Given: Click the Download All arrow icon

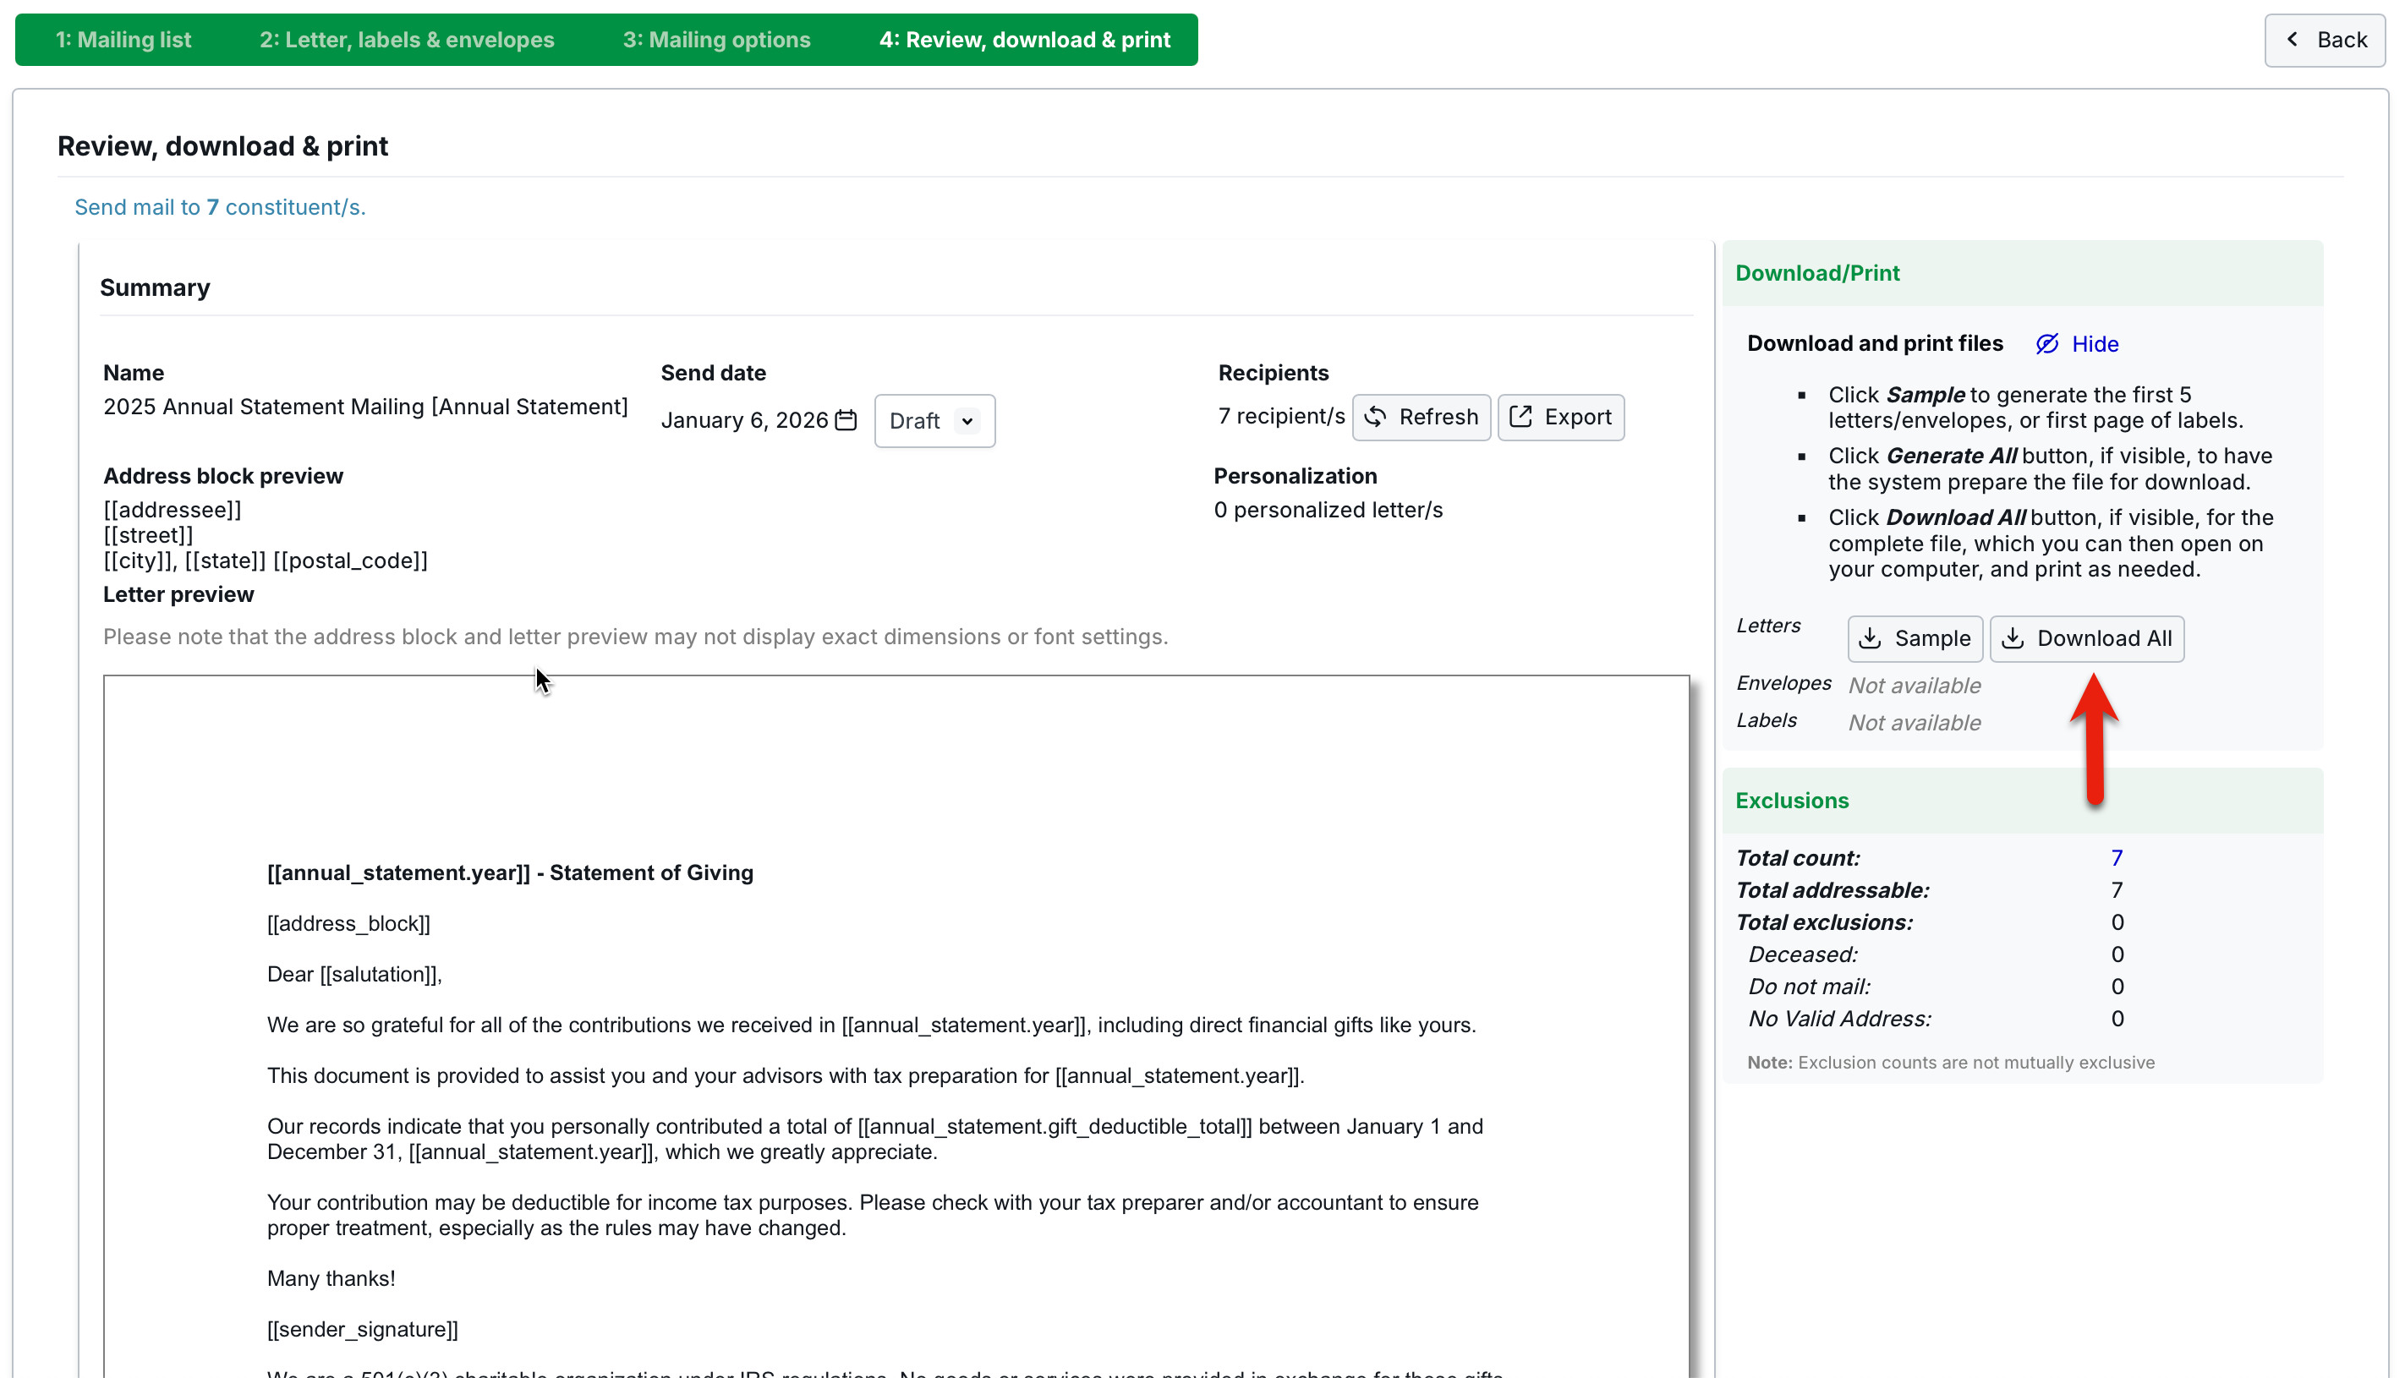Looking at the screenshot, I should click(x=2013, y=639).
